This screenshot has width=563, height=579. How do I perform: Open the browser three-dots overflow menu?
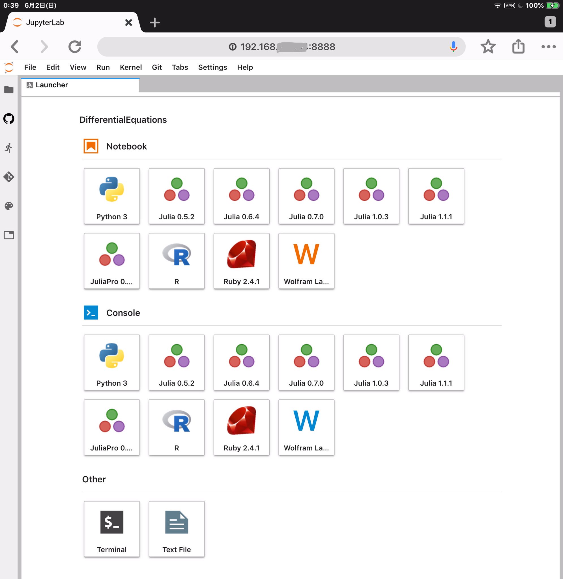[x=548, y=47]
